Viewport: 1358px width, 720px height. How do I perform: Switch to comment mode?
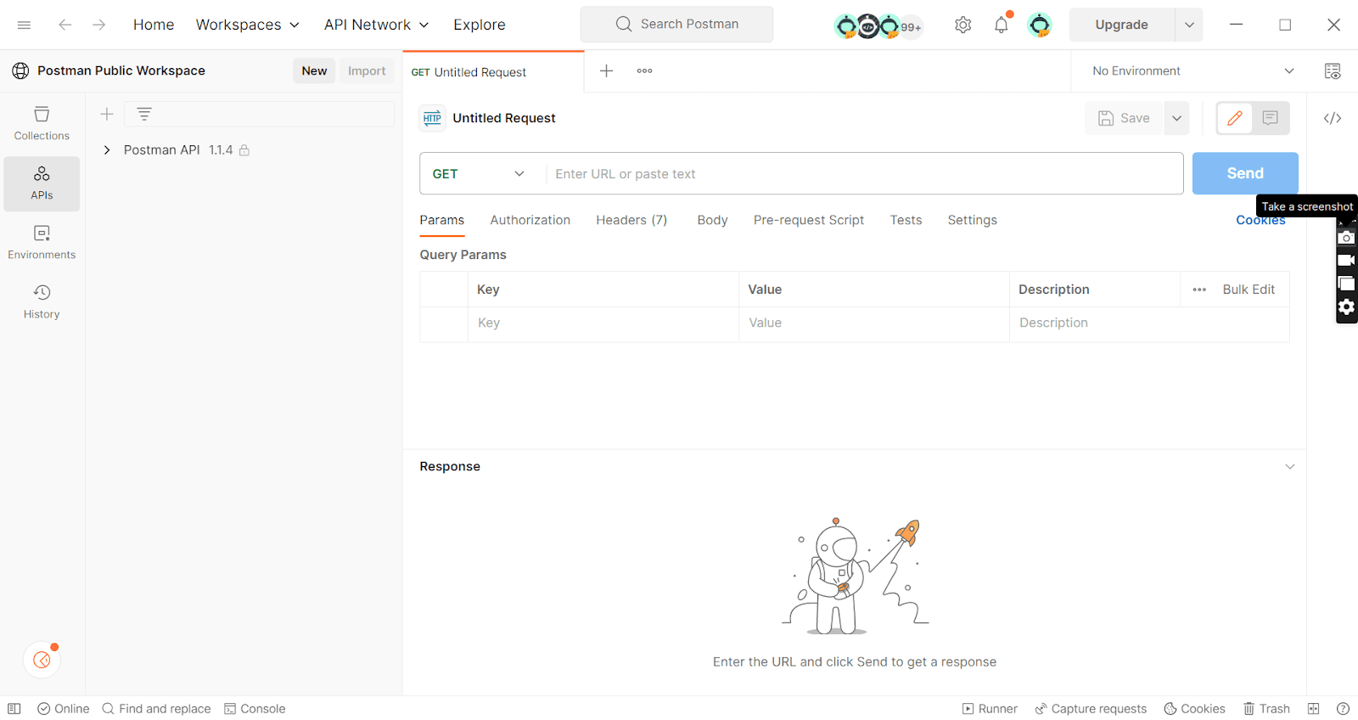click(x=1271, y=118)
